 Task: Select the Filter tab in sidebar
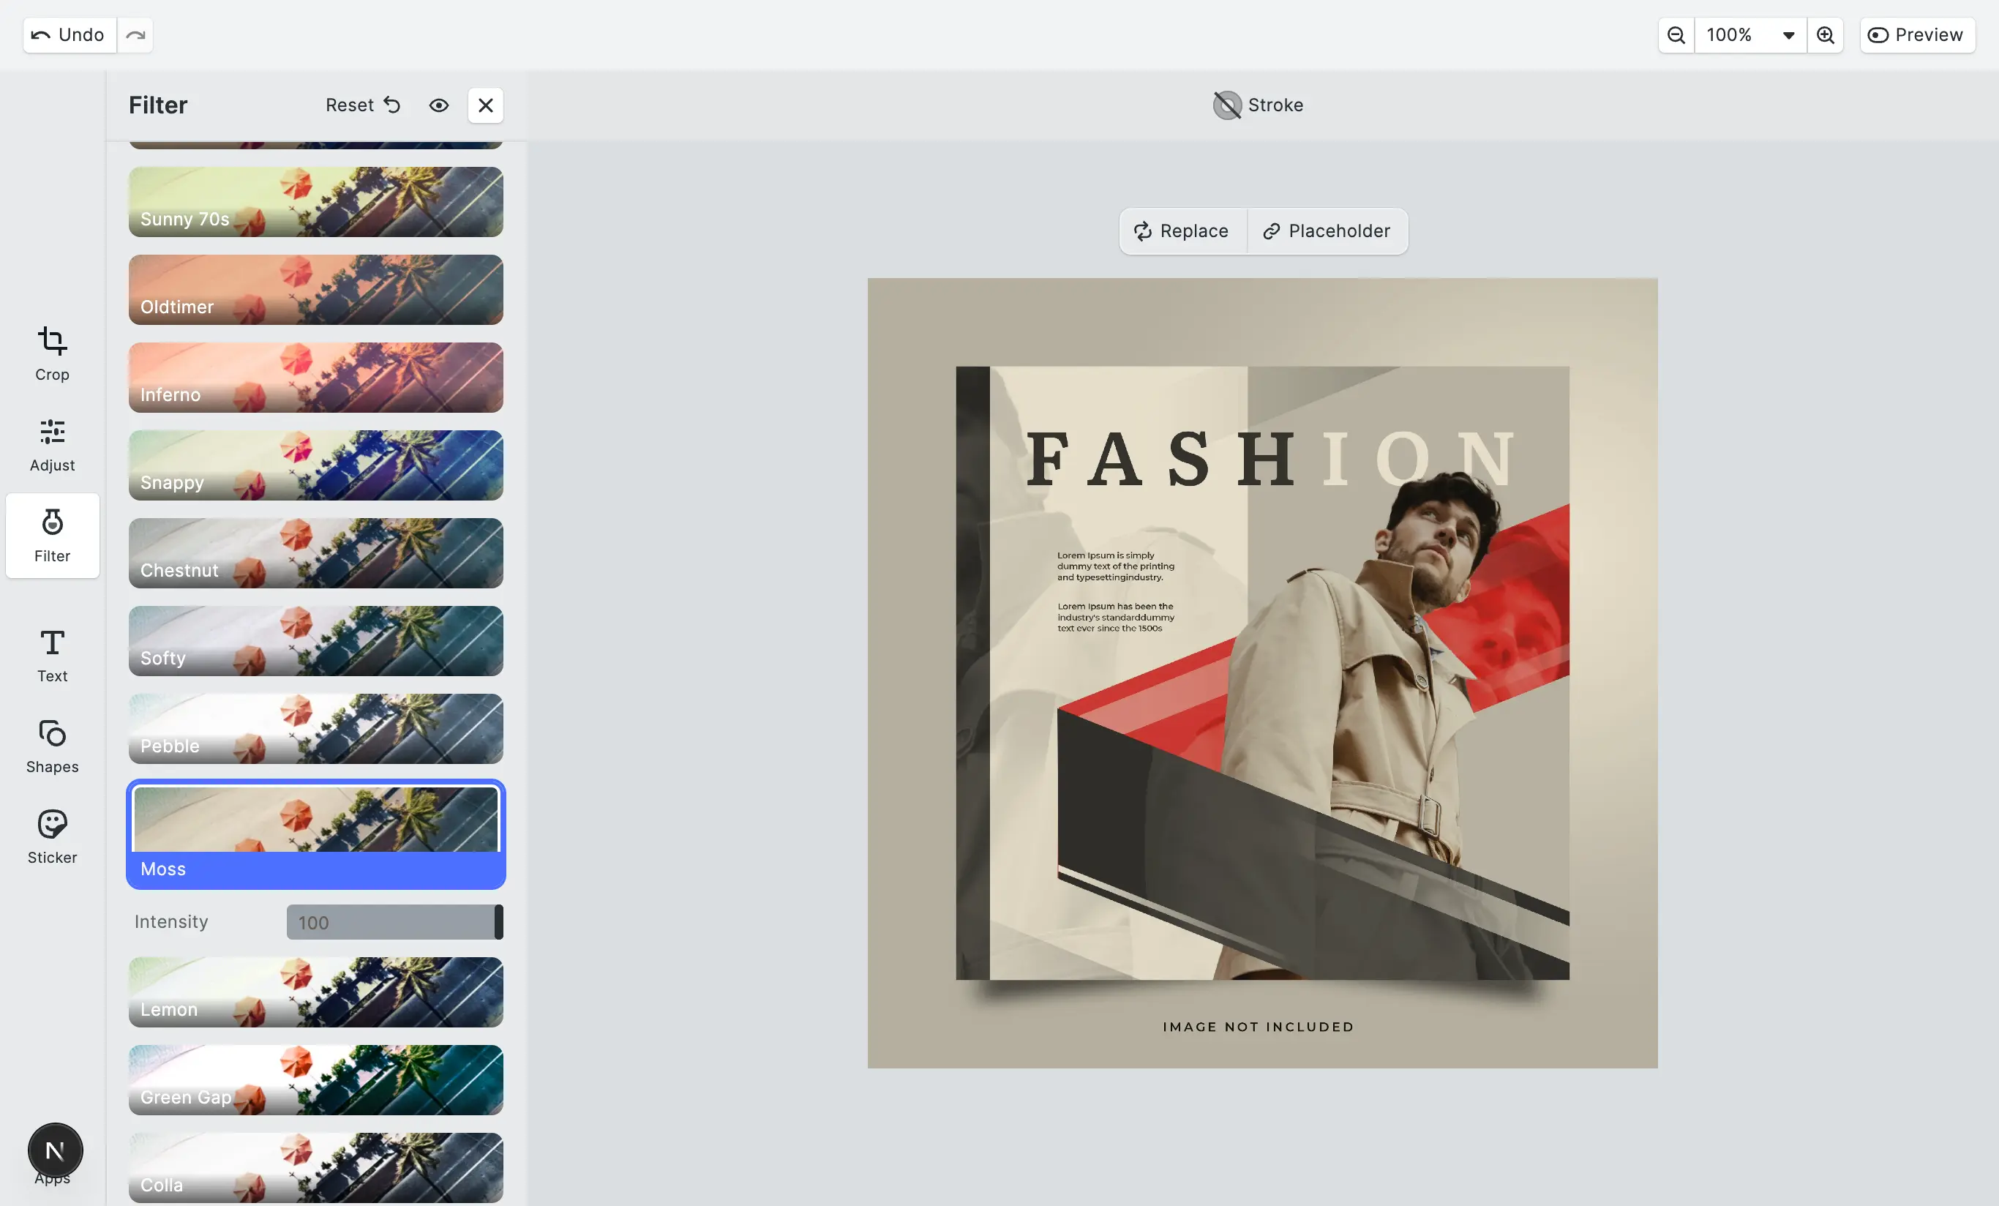click(52, 536)
